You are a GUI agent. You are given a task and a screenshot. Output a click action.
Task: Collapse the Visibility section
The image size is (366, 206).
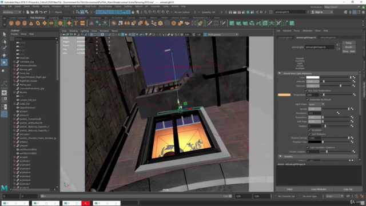280,156
